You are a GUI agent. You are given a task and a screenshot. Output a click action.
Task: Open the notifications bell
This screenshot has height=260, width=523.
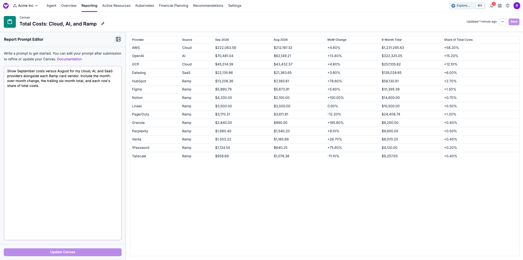click(492, 5)
